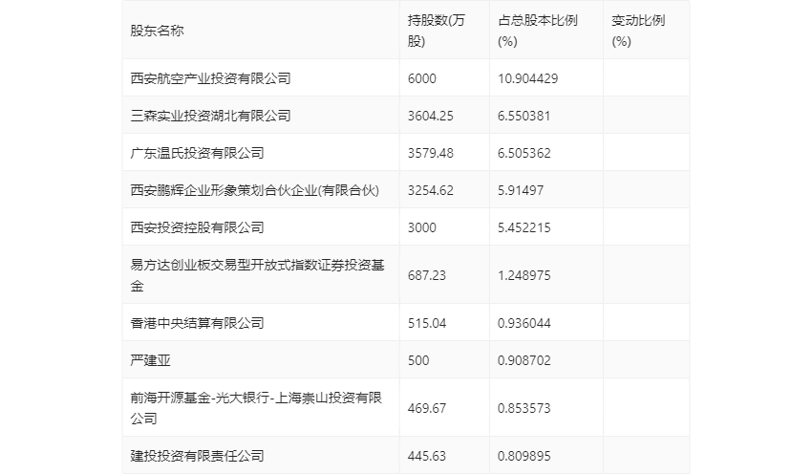Select the 持股数(万股) column header

[436, 31]
